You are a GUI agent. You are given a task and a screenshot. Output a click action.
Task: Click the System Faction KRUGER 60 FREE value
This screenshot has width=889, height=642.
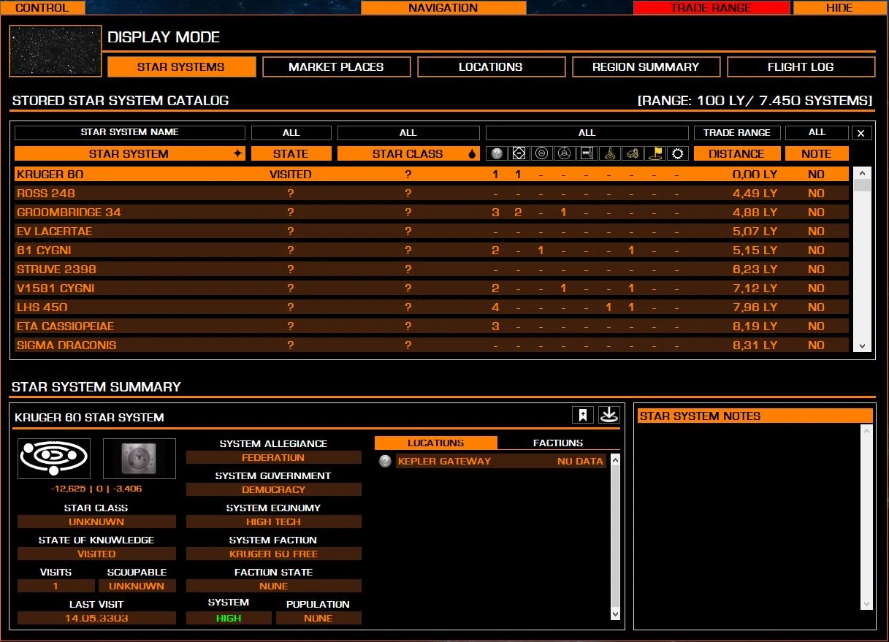274,554
